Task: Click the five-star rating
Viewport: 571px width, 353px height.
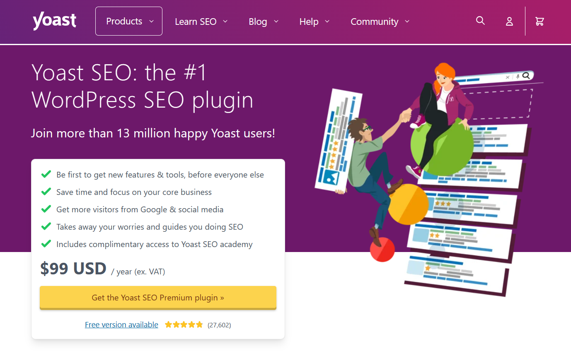Action: (x=184, y=325)
